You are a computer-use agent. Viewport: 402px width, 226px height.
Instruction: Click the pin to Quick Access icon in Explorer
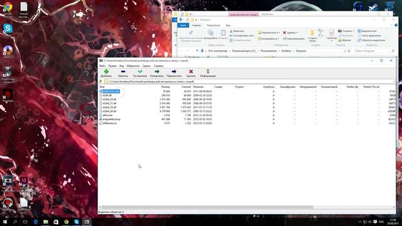pos(191,33)
